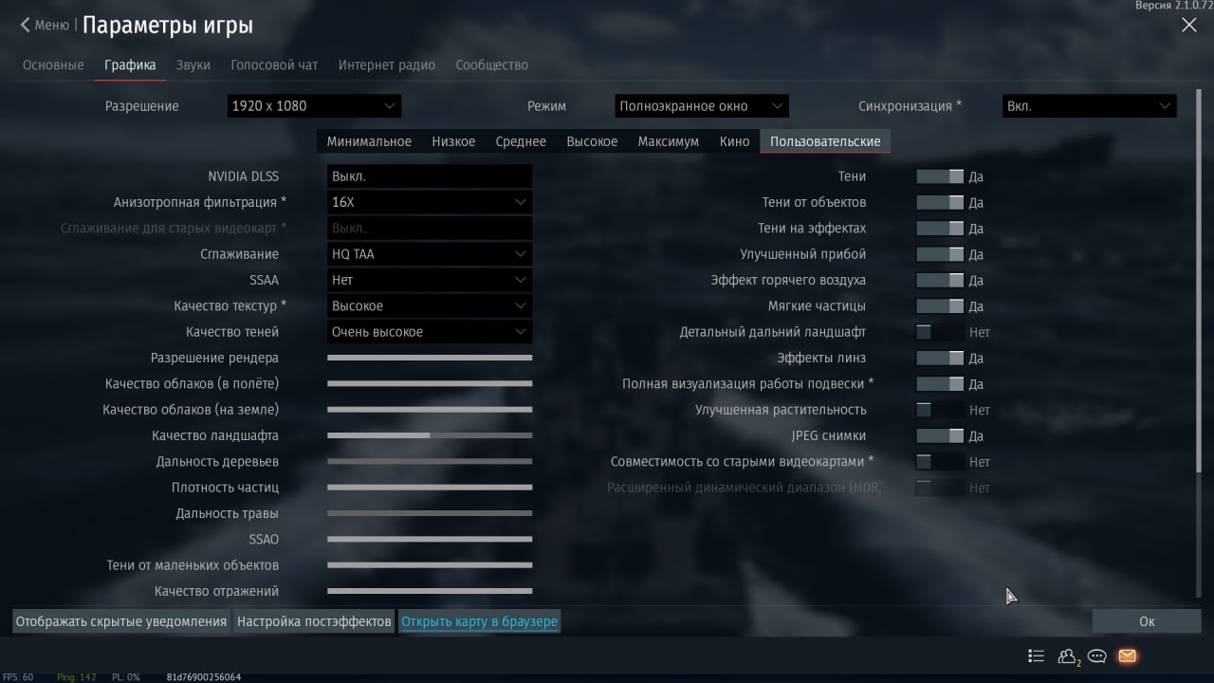The width and height of the screenshot is (1214, 683).
Task: Select Минимальное graphics preset
Action: 369,141
